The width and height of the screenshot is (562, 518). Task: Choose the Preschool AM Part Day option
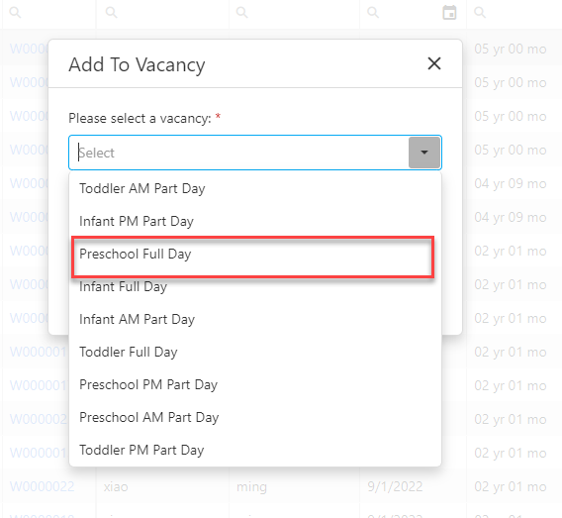click(255, 417)
